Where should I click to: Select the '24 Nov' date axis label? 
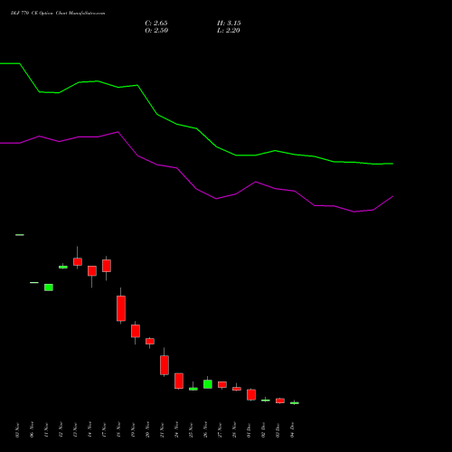[176, 429]
